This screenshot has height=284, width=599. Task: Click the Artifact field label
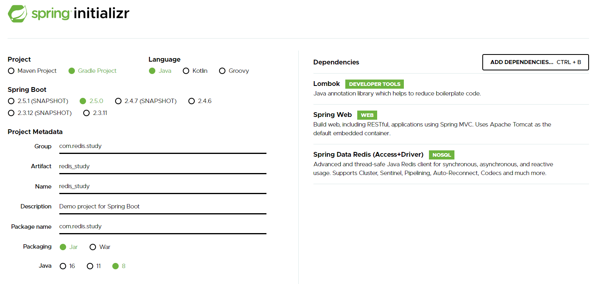click(x=41, y=166)
